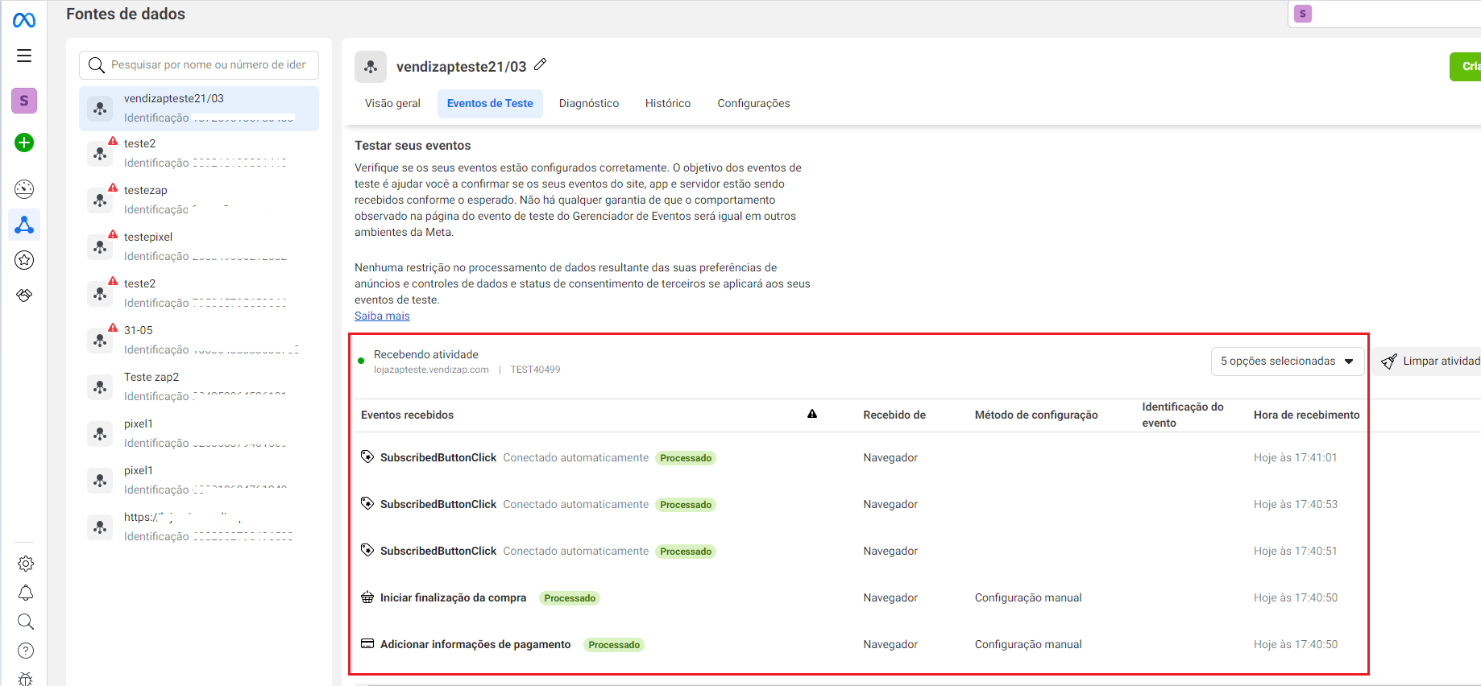This screenshot has height=686, width=1481.
Task: Click the handshake partner integrations icon
Action: pos(24,295)
